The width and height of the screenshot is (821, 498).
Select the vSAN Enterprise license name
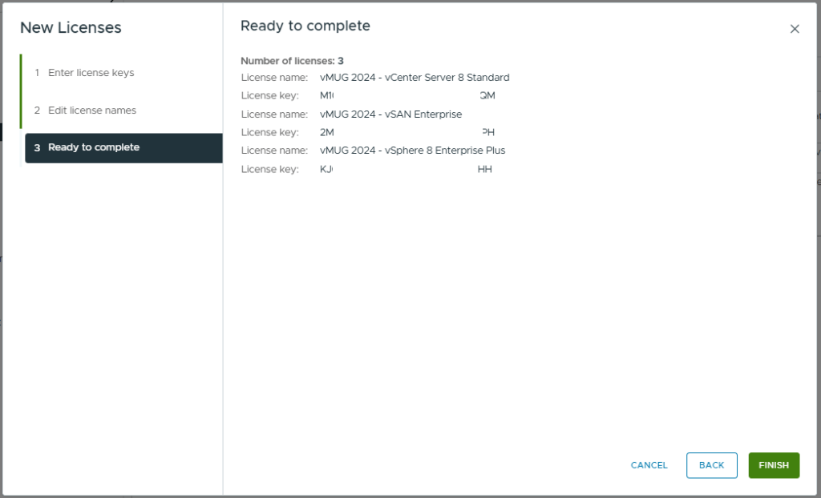point(390,114)
